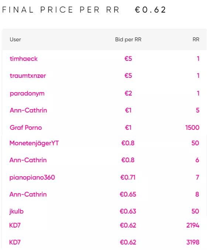The image size is (207, 250).
Task: Open pianopiano360 user link
Action: [x=32, y=177]
